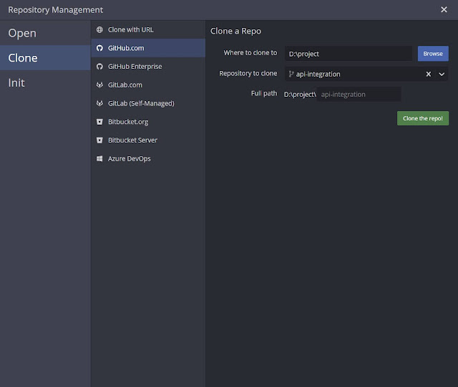Viewport: 458px width, 387px height.
Task: Select GitHub Enterprise provider
Action: point(148,67)
